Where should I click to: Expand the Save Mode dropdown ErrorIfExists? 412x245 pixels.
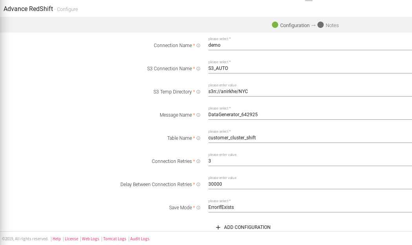309,207
